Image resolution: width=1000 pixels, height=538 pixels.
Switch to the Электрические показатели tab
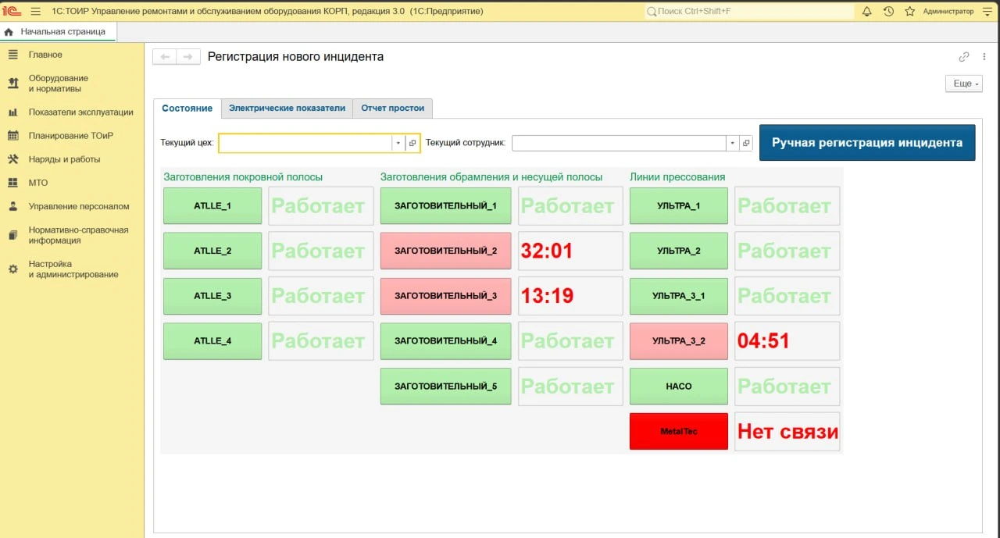point(287,109)
